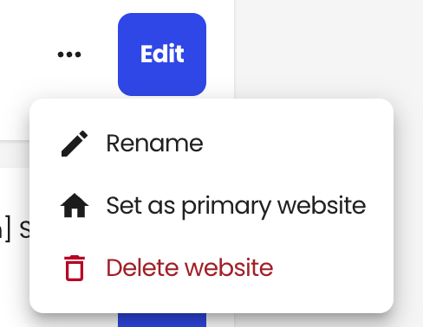Click the truncated website title text at left
Screen dimensions: 423x327
point(15,230)
